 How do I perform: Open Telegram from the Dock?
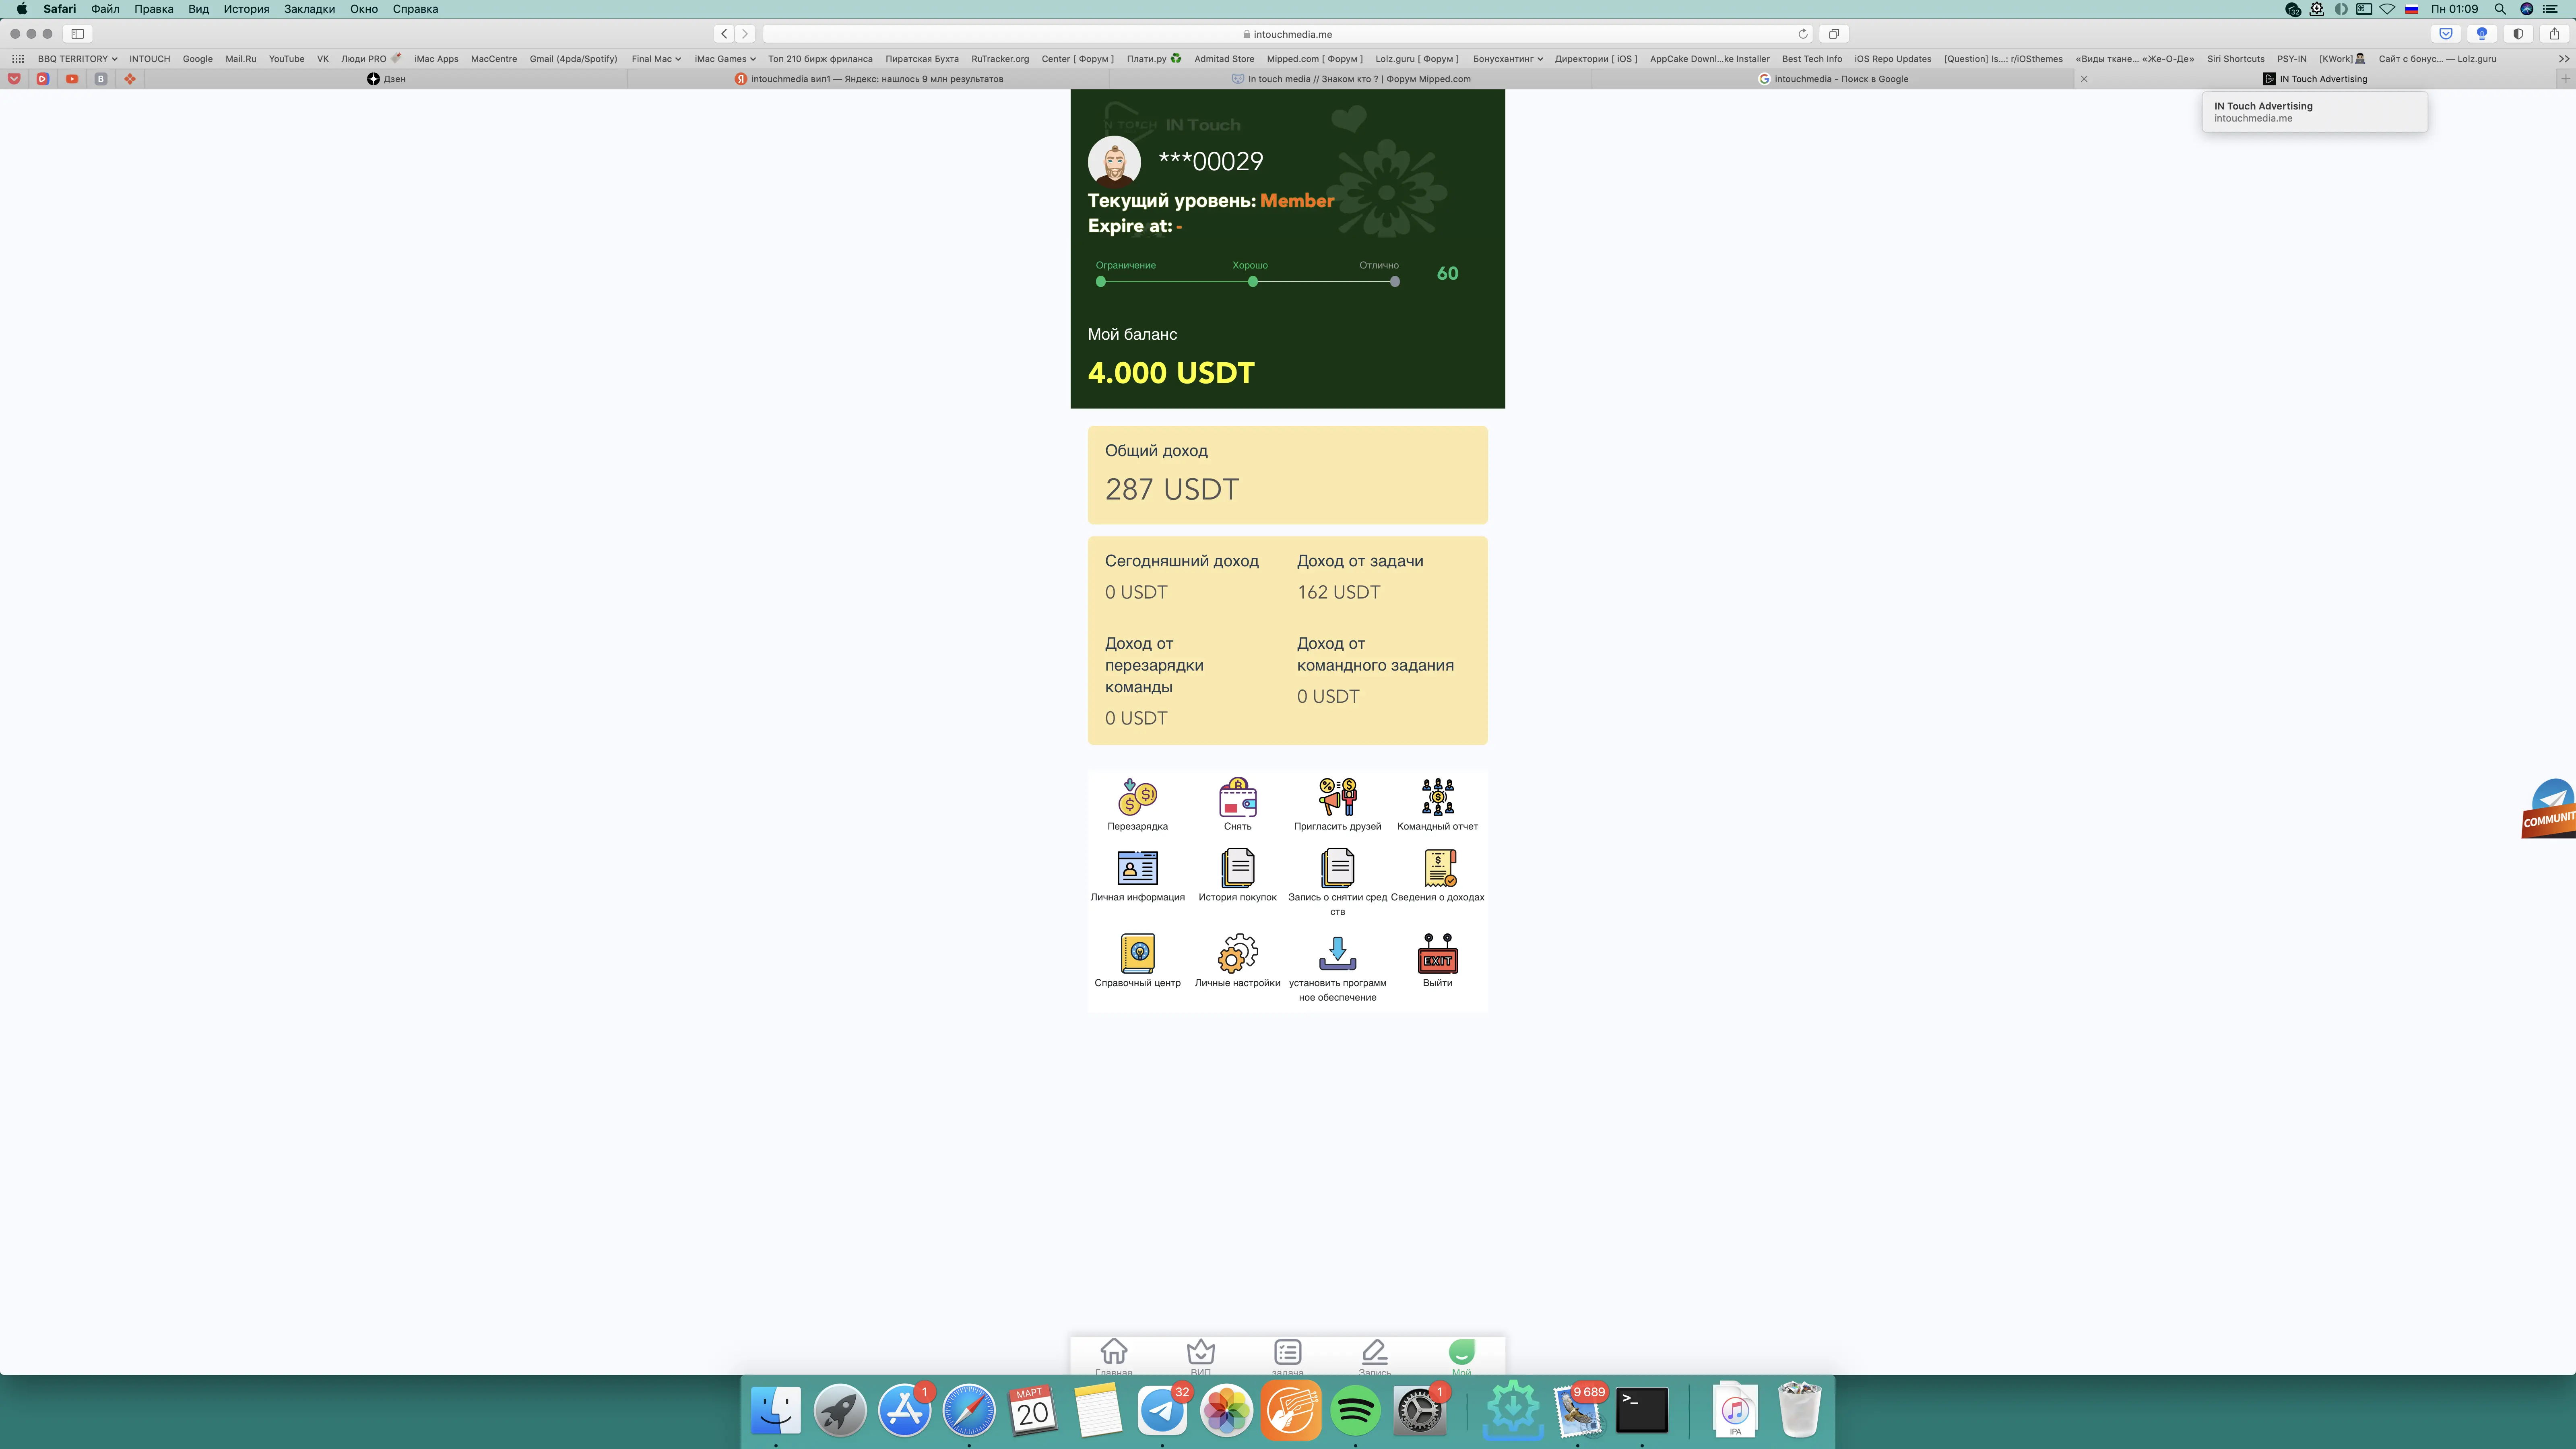click(x=1162, y=1410)
